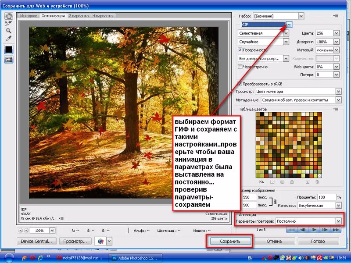
Task: Click the Проценты field showing 100
Action: pos(326,197)
